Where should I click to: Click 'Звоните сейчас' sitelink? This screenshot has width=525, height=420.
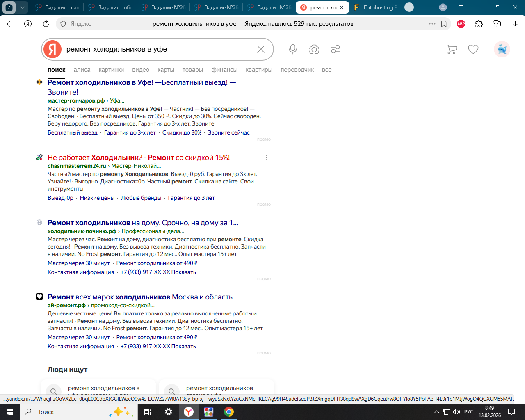click(x=228, y=132)
